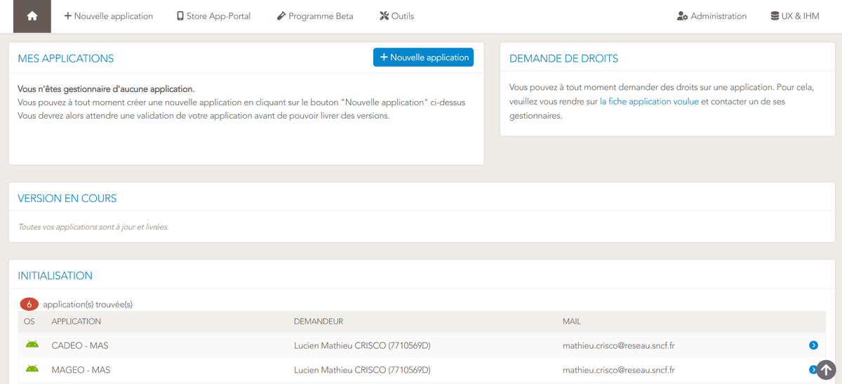
Task: Click the MAIL column header
Action: coord(572,322)
